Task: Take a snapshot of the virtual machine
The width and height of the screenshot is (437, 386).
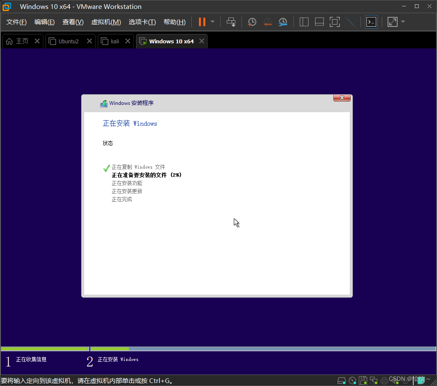Action: point(252,22)
